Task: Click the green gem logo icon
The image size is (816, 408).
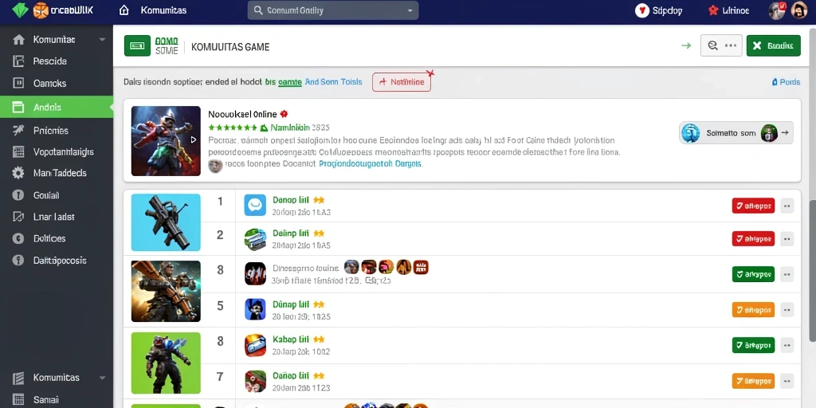Action: pos(18,10)
